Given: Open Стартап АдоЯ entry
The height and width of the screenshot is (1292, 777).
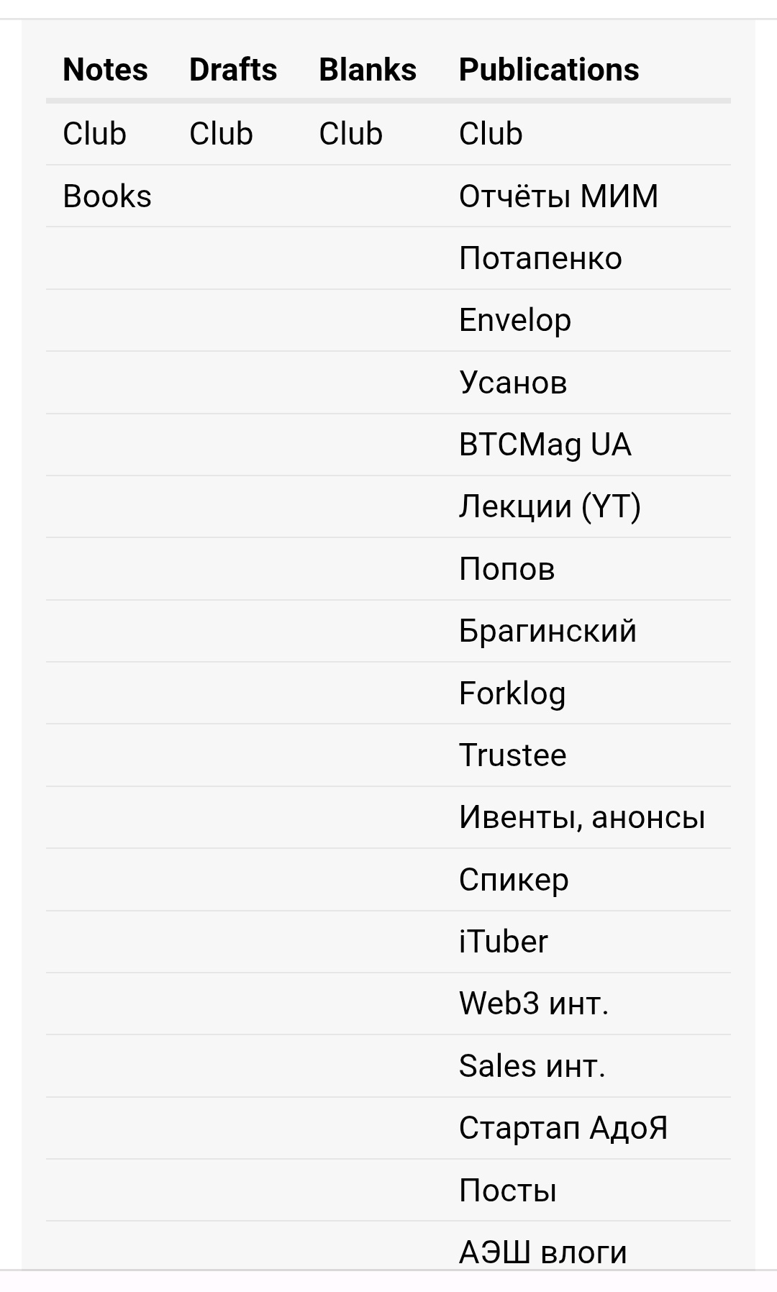Looking at the screenshot, I should [563, 1128].
